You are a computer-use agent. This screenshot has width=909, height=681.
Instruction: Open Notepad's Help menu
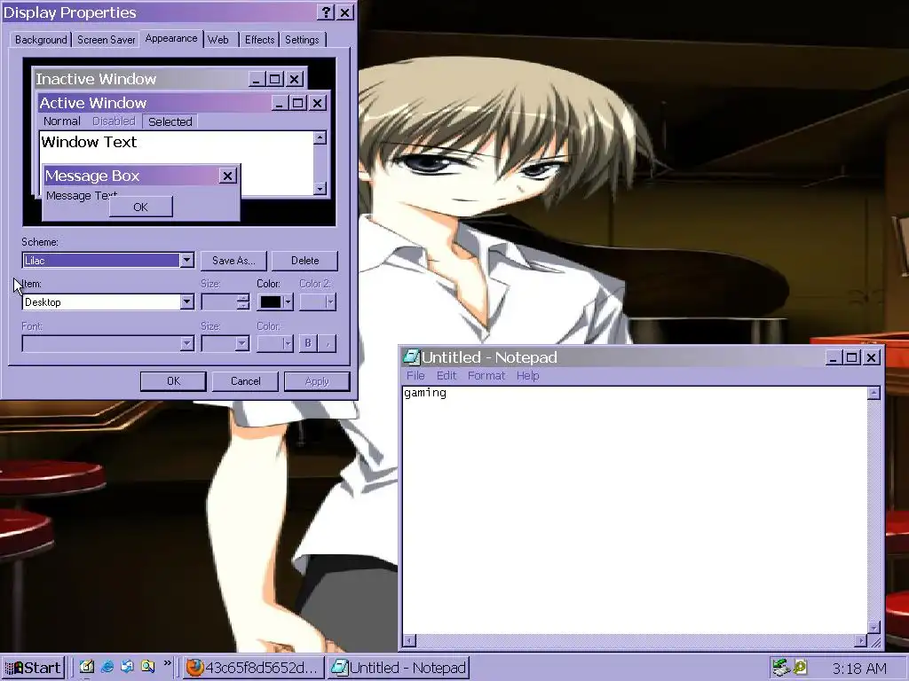[x=527, y=376]
